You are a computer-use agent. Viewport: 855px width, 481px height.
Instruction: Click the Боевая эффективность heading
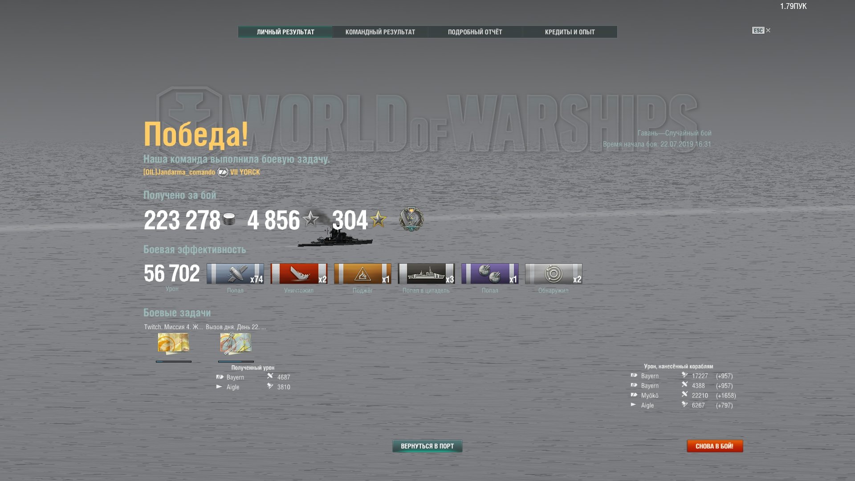tap(195, 249)
